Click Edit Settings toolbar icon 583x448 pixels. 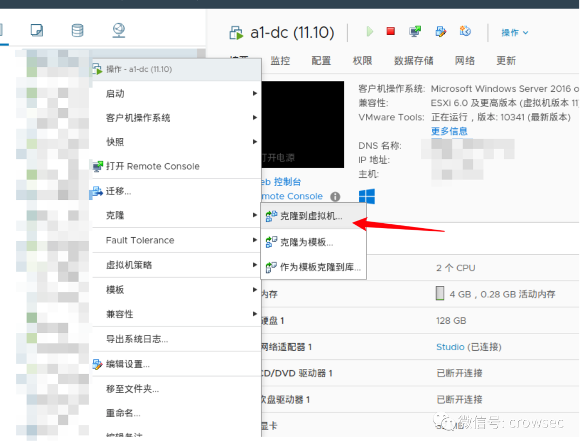click(x=440, y=32)
